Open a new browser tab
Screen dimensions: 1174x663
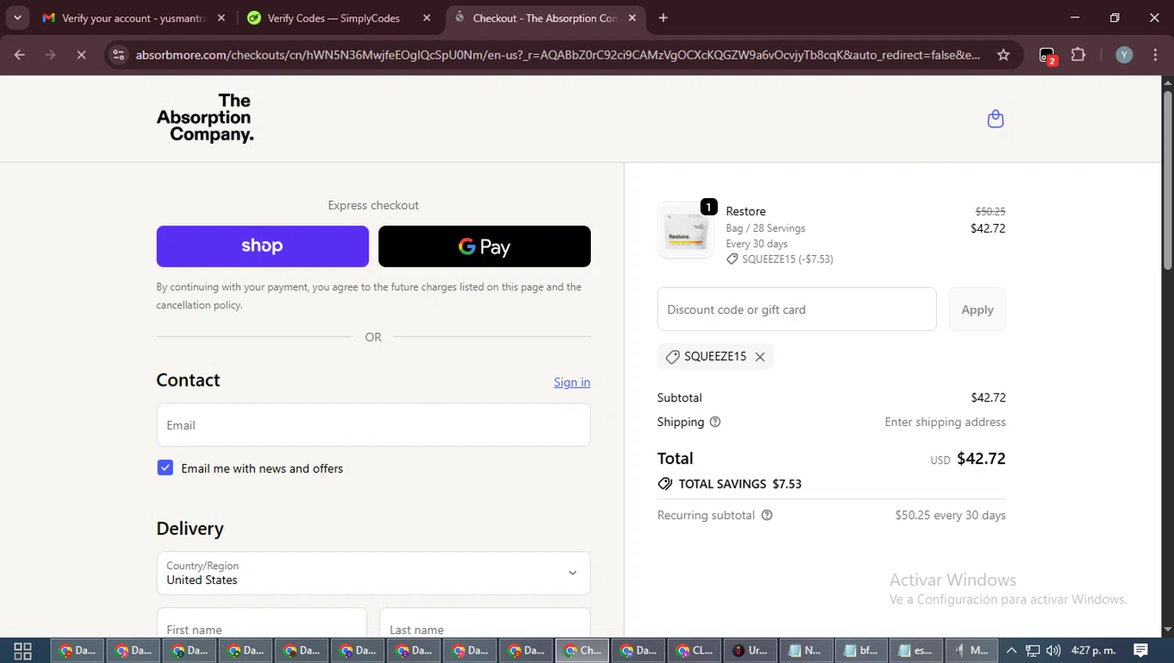[663, 18]
